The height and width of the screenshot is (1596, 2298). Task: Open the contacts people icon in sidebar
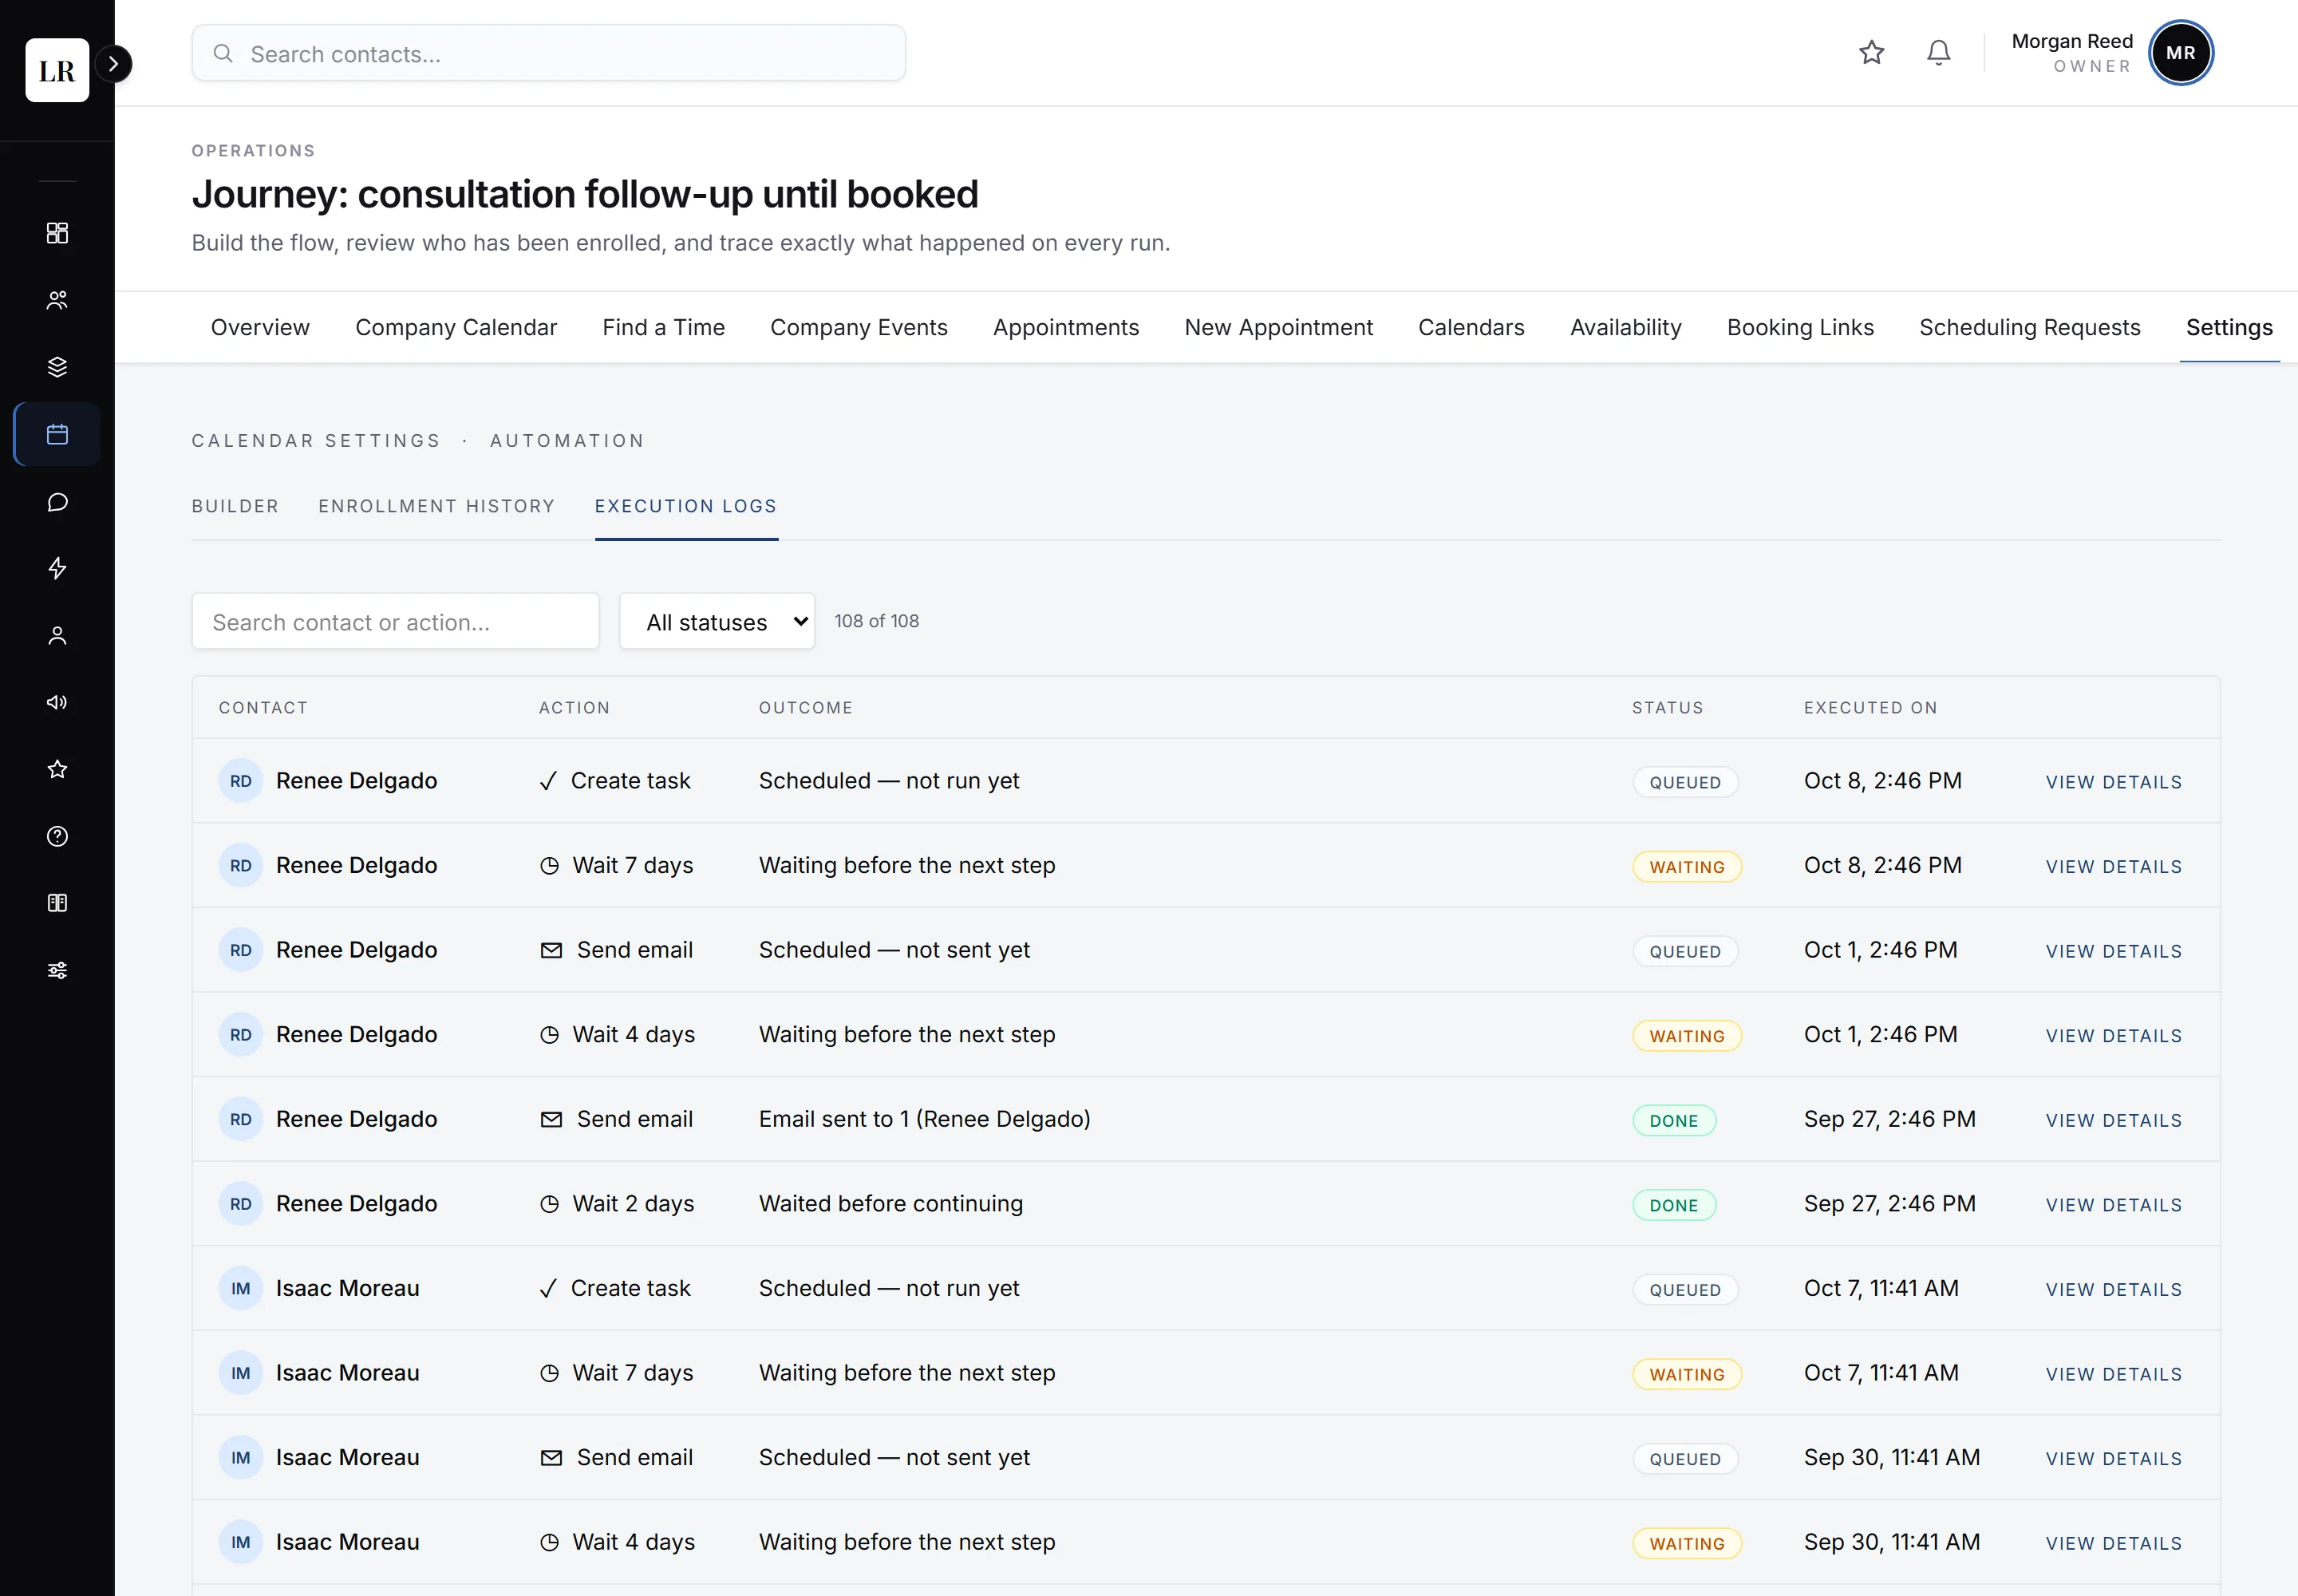[x=57, y=300]
